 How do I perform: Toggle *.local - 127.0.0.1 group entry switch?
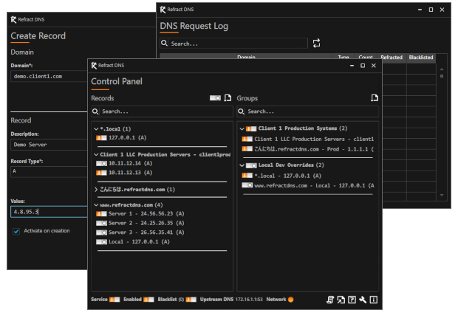tap(247, 176)
